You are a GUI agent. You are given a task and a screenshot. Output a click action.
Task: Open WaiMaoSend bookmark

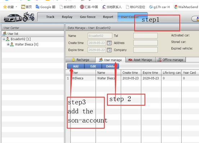pyautogui.click(x=186, y=7)
